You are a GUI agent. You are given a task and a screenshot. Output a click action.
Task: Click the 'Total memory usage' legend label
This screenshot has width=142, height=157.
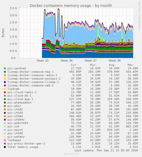[23, 147]
